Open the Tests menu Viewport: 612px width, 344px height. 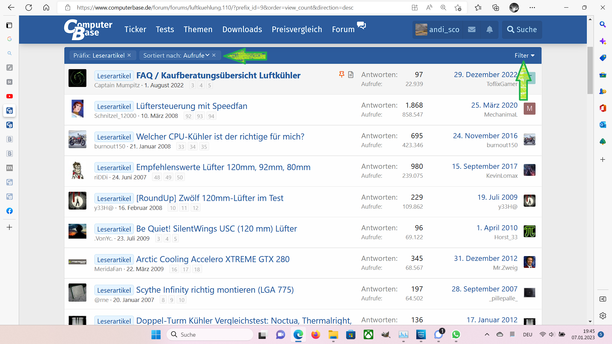(165, 30)
